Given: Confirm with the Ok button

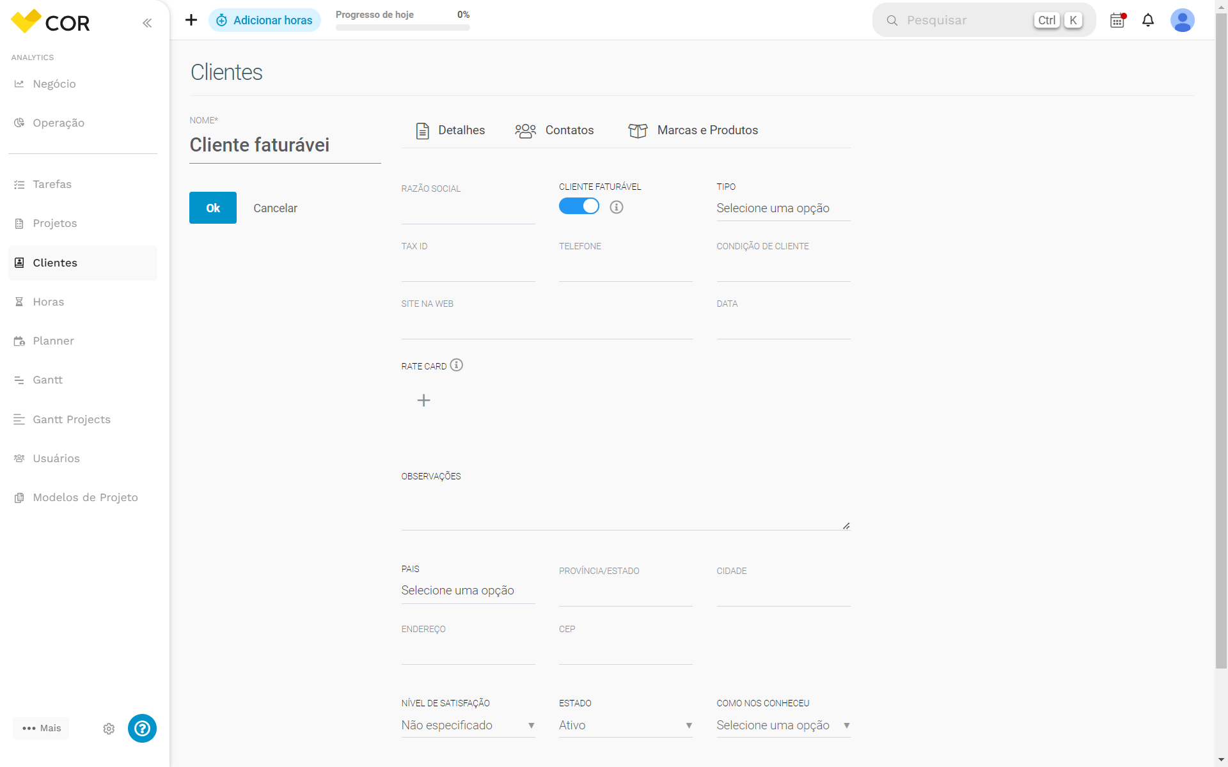Looking at the screenshot, I should tap(213, 208).
